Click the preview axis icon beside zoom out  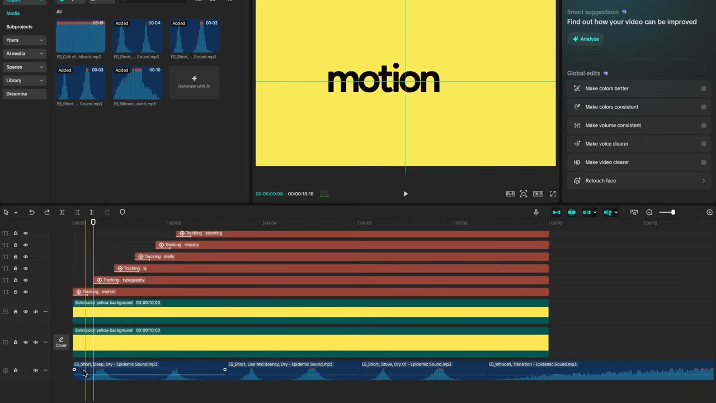(x=634, y=212)
